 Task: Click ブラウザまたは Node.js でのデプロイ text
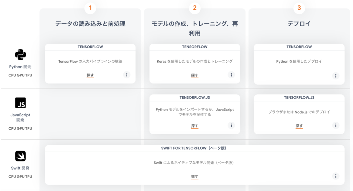tap(299, 112)
